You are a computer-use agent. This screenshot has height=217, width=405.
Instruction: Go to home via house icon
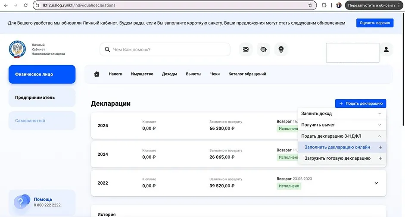click(x=97, y=74)
